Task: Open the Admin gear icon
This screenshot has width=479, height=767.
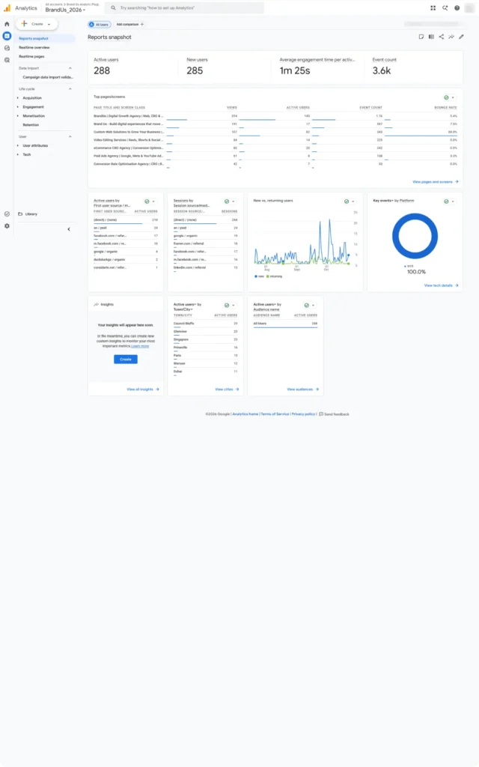Action: 7,226
